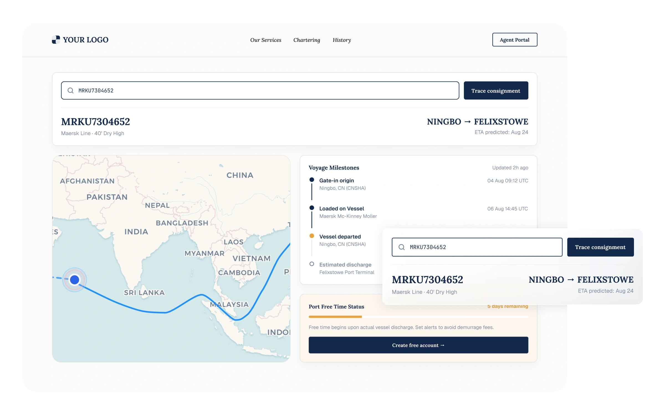Click the YOUR LOGO brand icon
665x415 pixels.
point(56,40)
